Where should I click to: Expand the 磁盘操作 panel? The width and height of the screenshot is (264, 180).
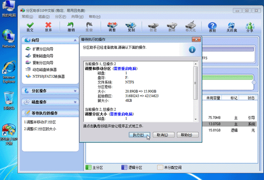tap(75, 102)
